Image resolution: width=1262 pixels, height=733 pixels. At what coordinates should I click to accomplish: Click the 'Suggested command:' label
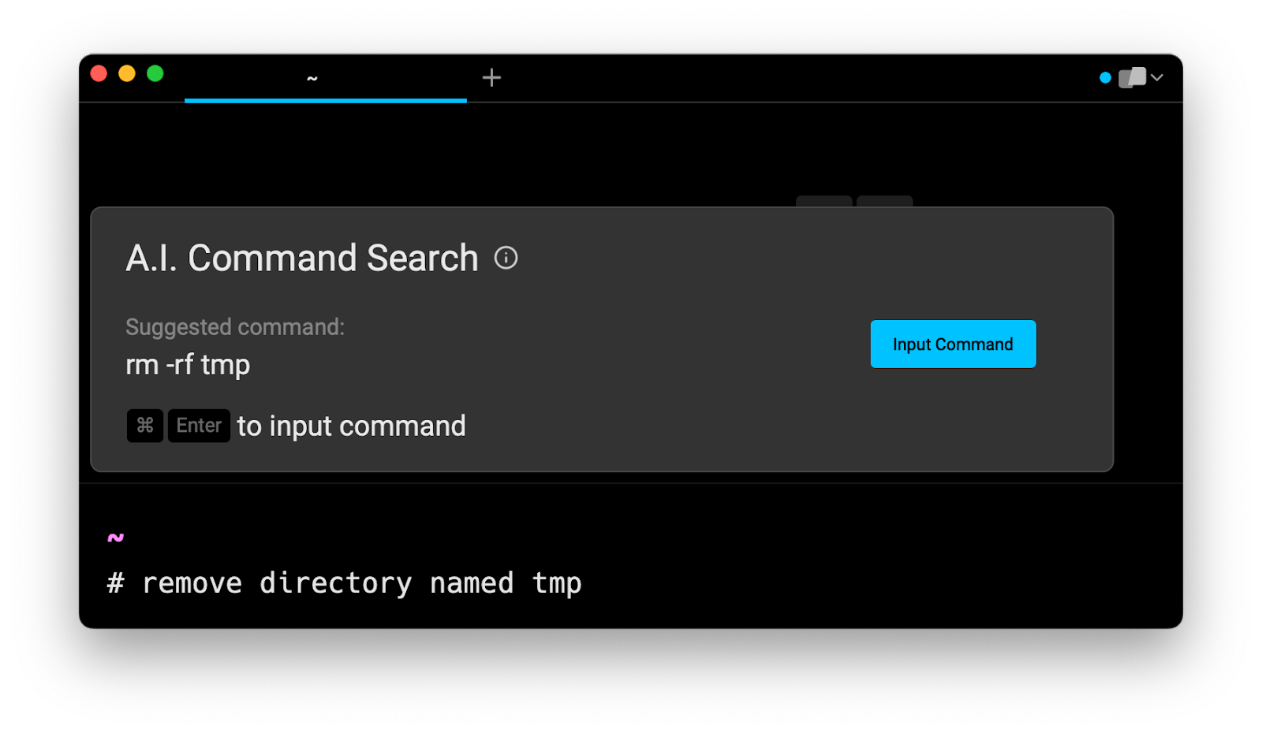pos(235,327)
